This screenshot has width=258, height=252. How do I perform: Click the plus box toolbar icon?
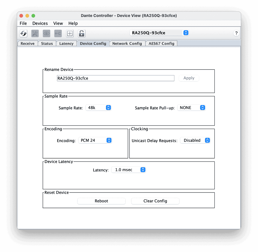coord(70,33)
